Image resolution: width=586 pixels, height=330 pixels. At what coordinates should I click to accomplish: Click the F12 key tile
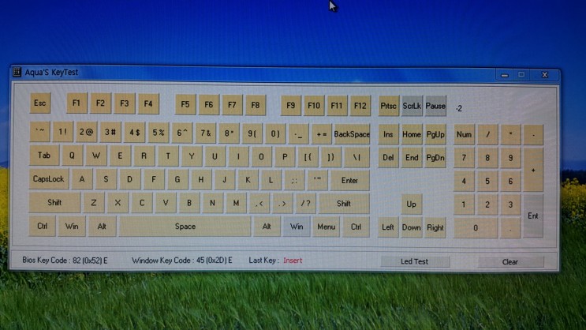[360, 106]
